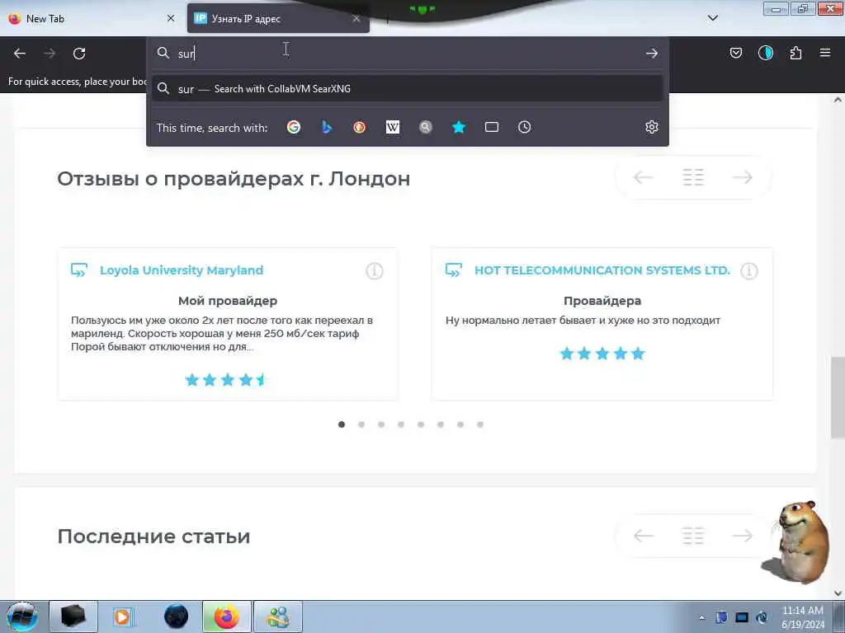Select seventh carousel pagination dot
This screenshot has width=845, height=633.
[460, 424]
